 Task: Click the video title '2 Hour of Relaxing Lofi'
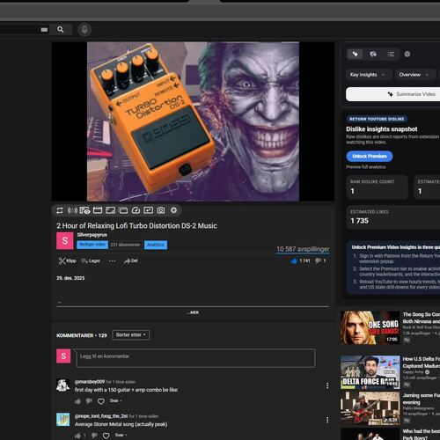136,225
